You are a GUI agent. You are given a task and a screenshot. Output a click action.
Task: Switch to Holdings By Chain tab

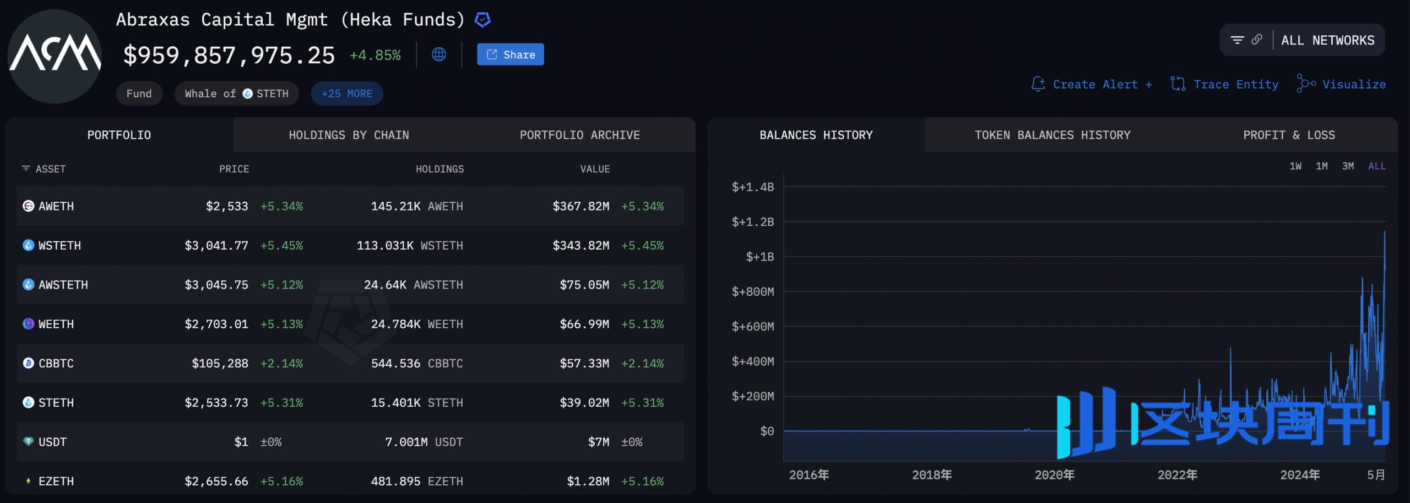coord(349,135)
